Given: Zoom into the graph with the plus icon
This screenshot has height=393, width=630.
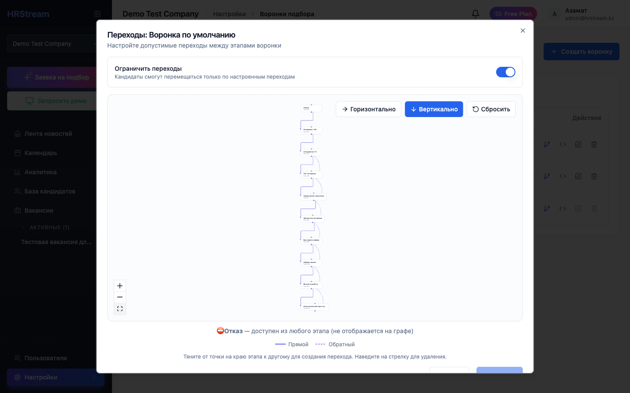Looking at the screenshot, I should coord(120,286).
